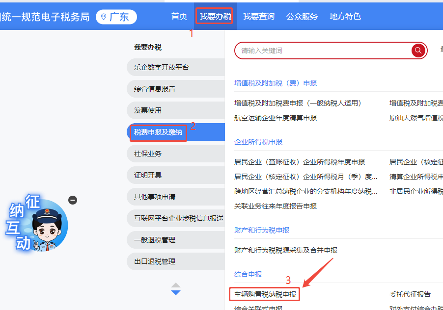
Task: Click the red search magnifier button
Action: click(418, 51)
